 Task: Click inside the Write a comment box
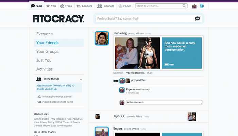click(164, 102)
